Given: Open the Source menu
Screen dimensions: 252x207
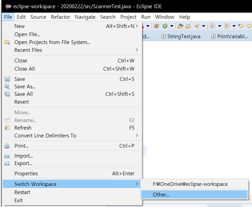Looking at the screenshot, I should point(38,17).
